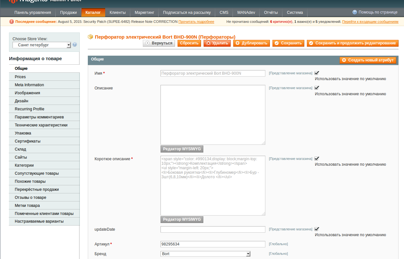Viewport: 404px width, 259px height.
Task: Click the red Удалить button
Action: pos(217,43)
